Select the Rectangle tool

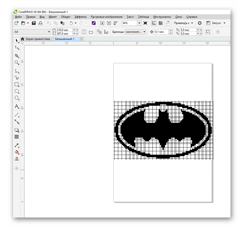pyautogui.click(x=17, y=84)
